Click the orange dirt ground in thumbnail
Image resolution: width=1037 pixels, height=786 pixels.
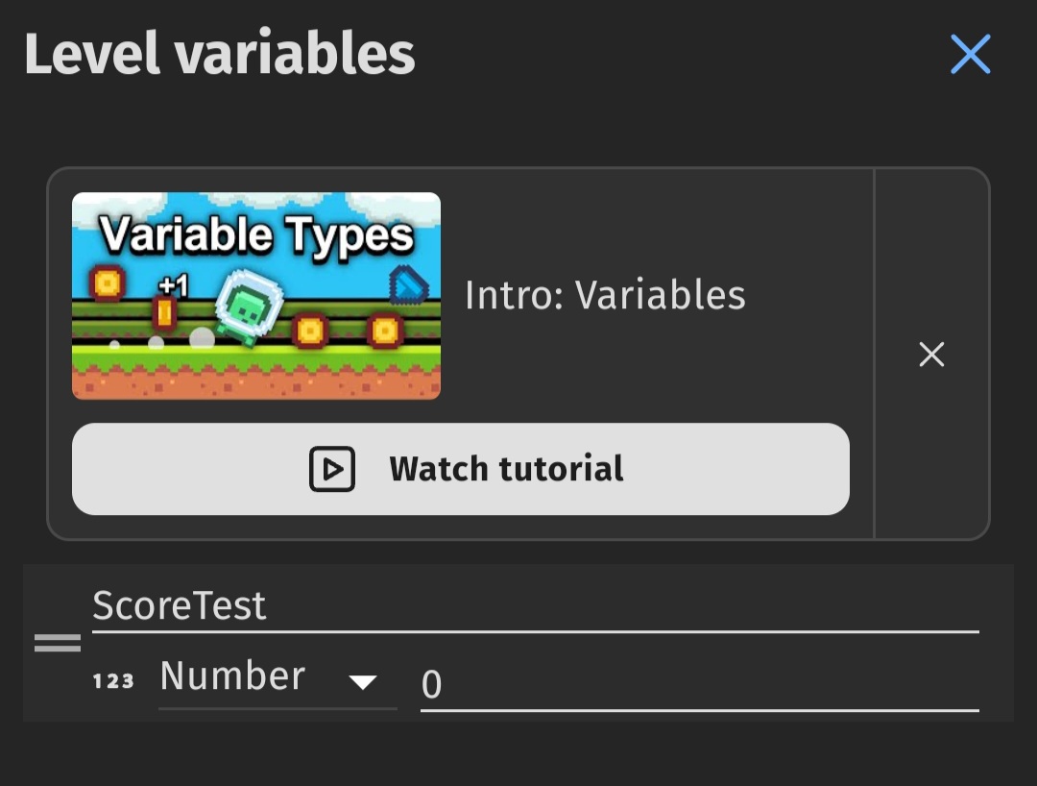click(256, 385)
